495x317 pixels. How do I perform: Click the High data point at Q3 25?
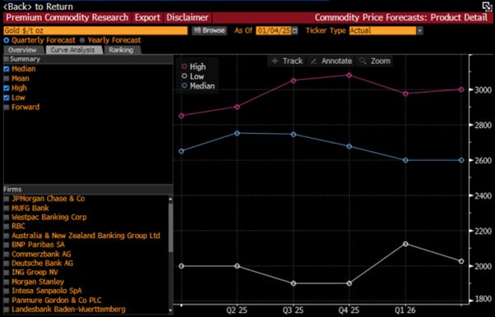coord(294,80)
